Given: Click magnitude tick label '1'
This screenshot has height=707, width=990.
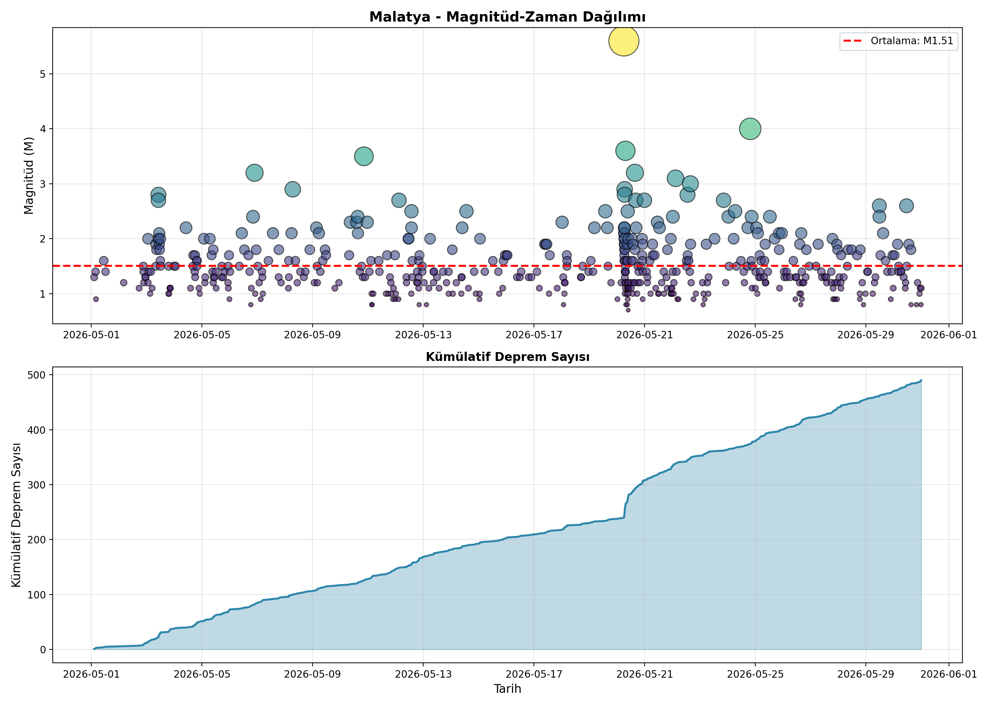Looking at the screenshot, I should pos(43,294).
